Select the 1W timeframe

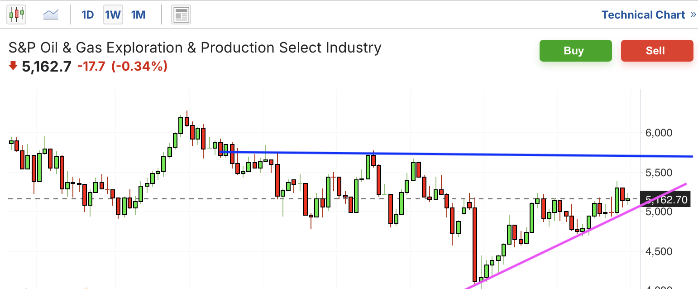coord(113,15)
